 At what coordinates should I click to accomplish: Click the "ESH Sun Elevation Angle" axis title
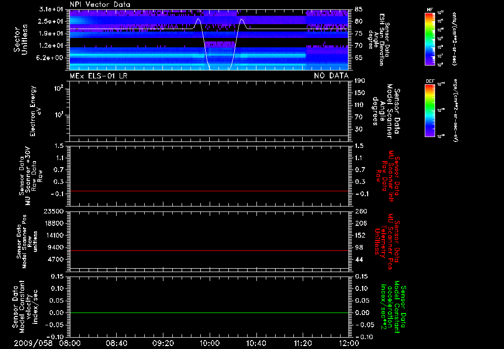379,39
